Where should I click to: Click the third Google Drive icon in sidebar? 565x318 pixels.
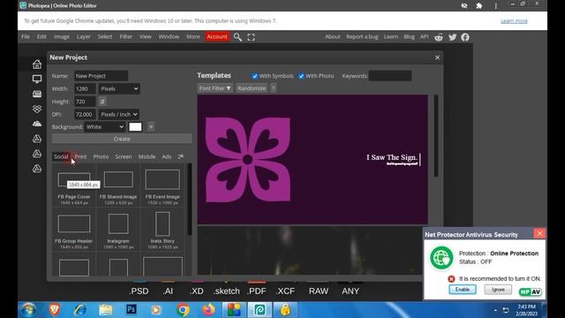(x=37, y=169)
